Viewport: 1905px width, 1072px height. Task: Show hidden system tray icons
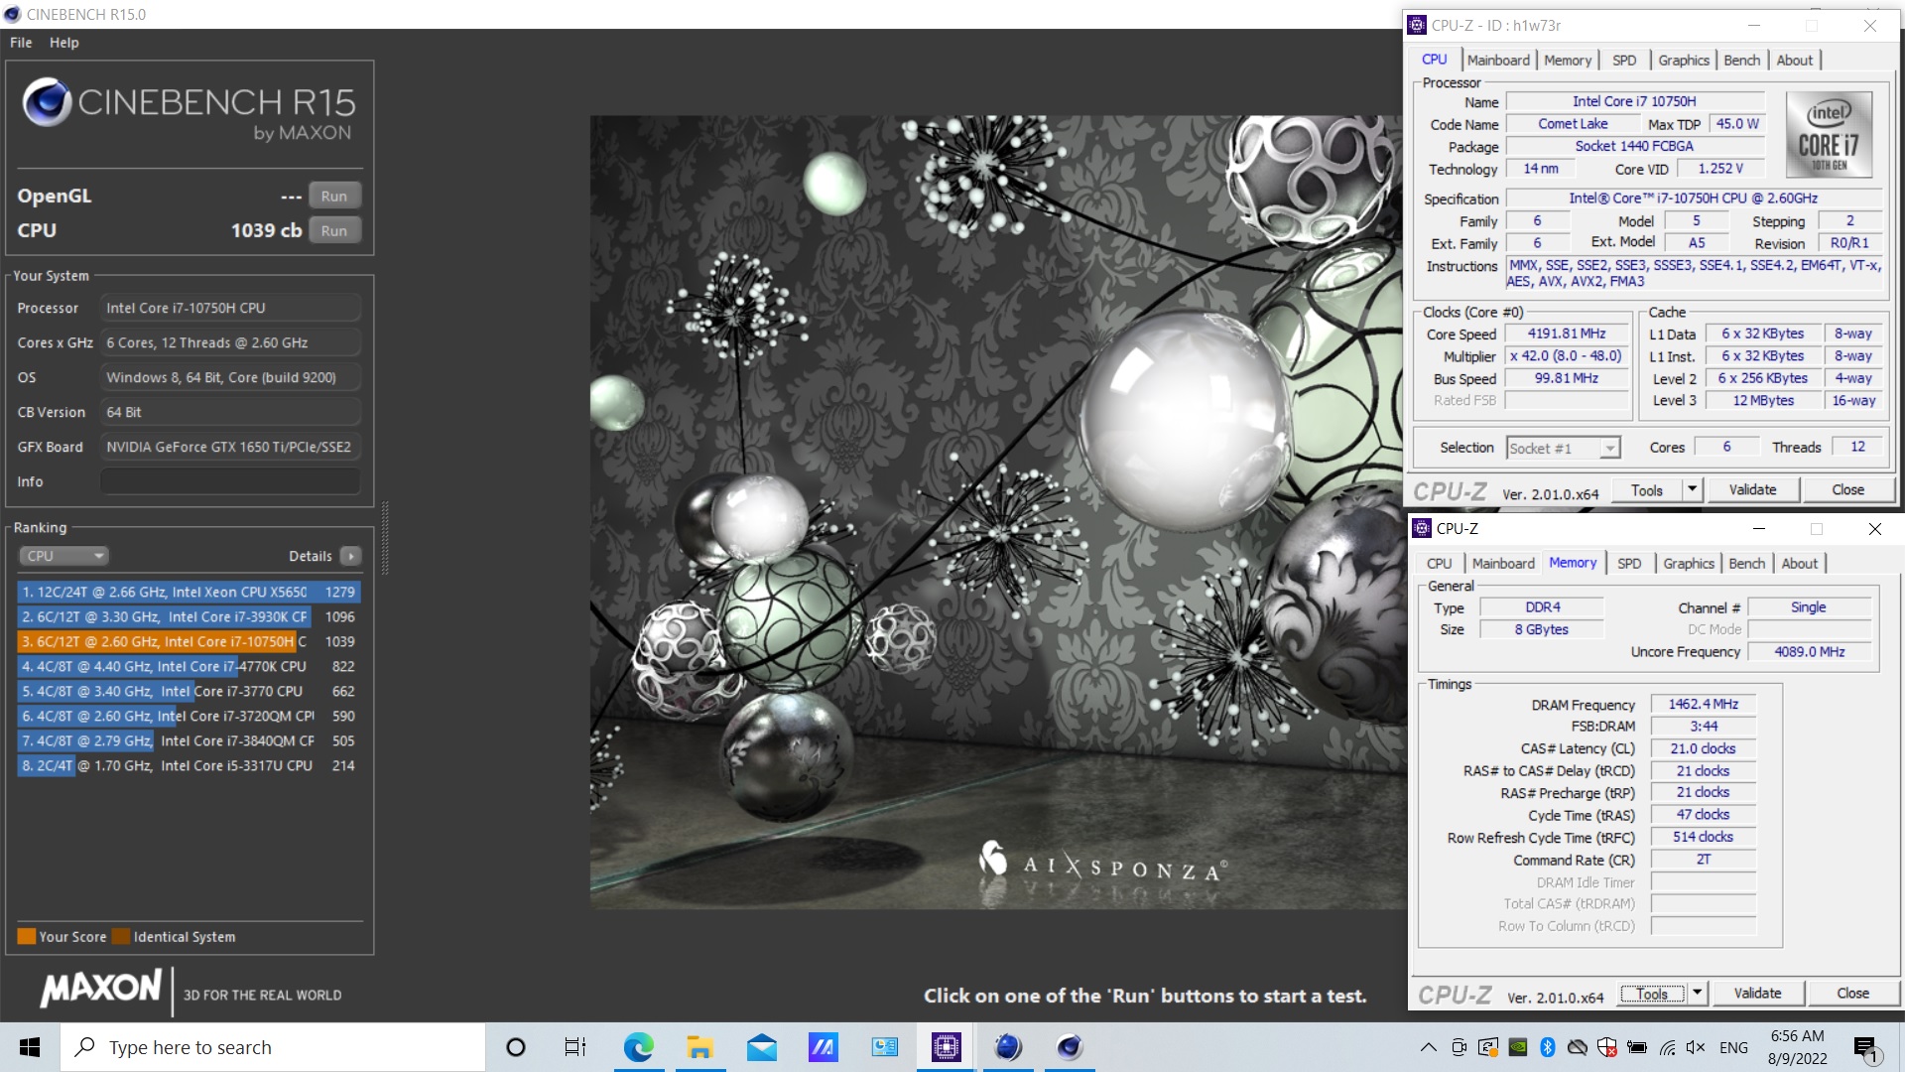[1428, 1047]
